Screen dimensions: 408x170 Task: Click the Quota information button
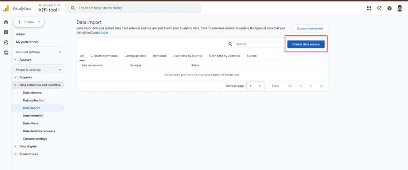click(x=310, y=29)
